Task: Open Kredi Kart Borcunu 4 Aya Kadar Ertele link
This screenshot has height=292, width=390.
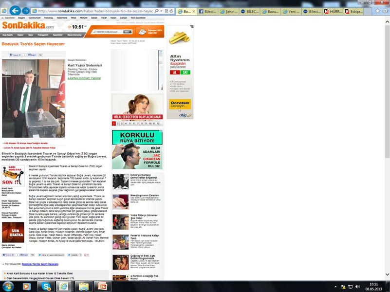Action: pos(39,274)
